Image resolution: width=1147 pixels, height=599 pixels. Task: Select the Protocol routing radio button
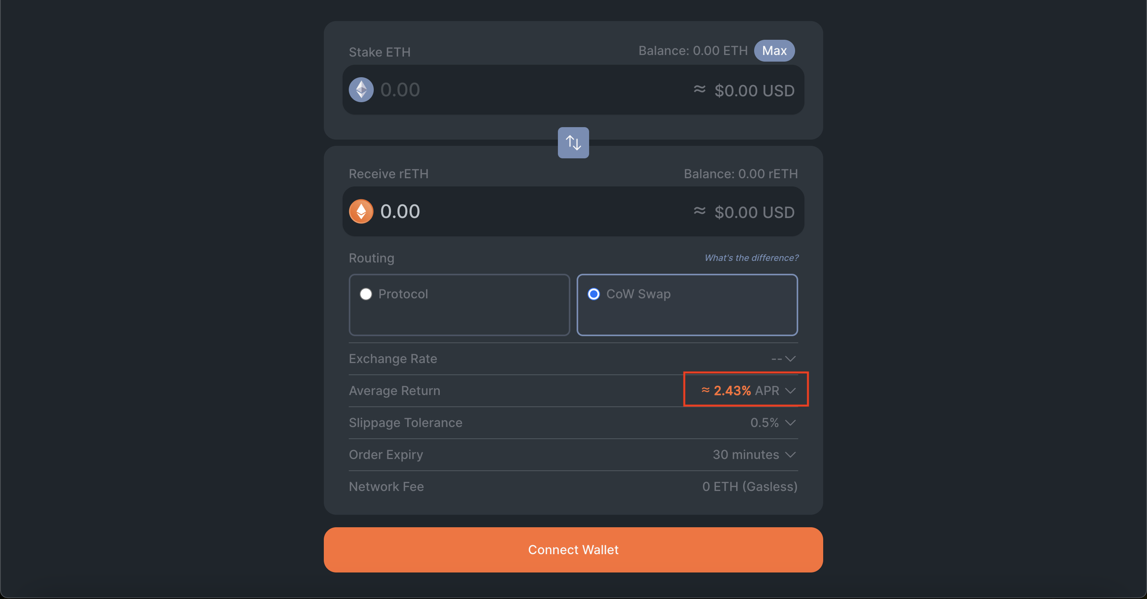pyautogui.click(x=366, y=294)
